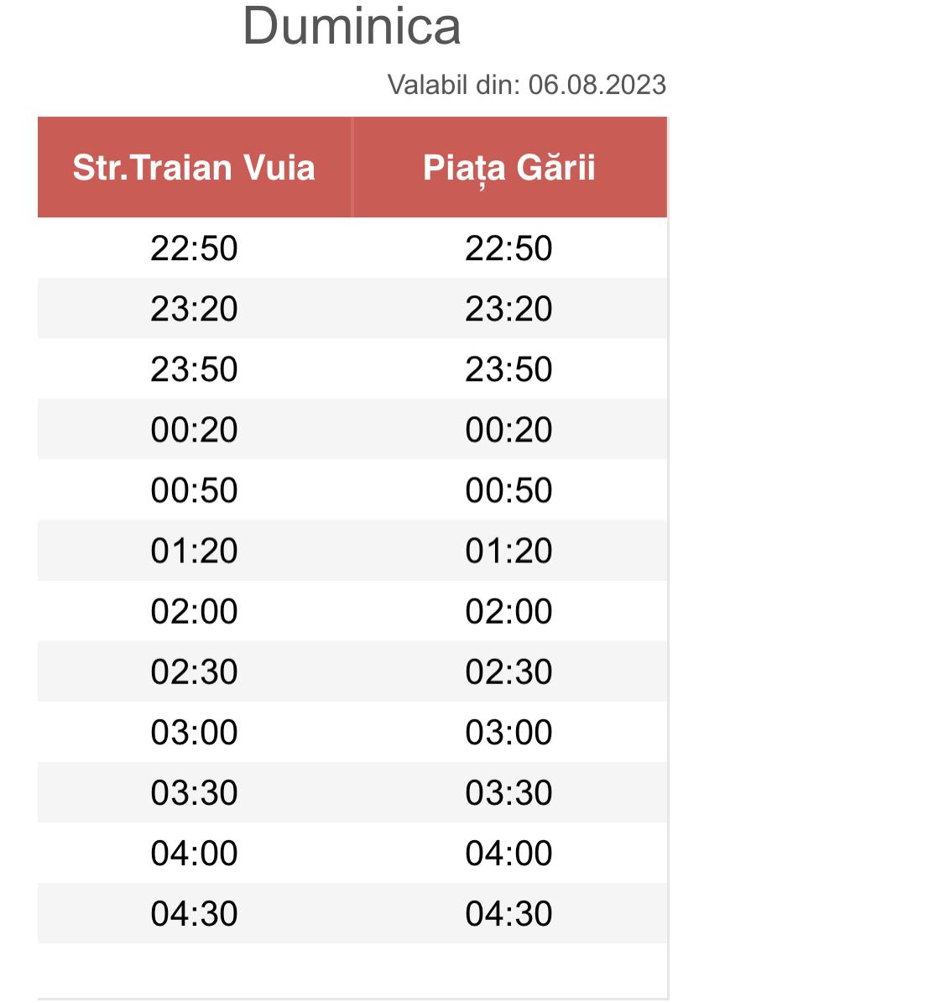Choose 00:20 time under Str.Traian Vuia
Image resolution: width=944 pixels, height=1003 pixels.
(194, 430)
